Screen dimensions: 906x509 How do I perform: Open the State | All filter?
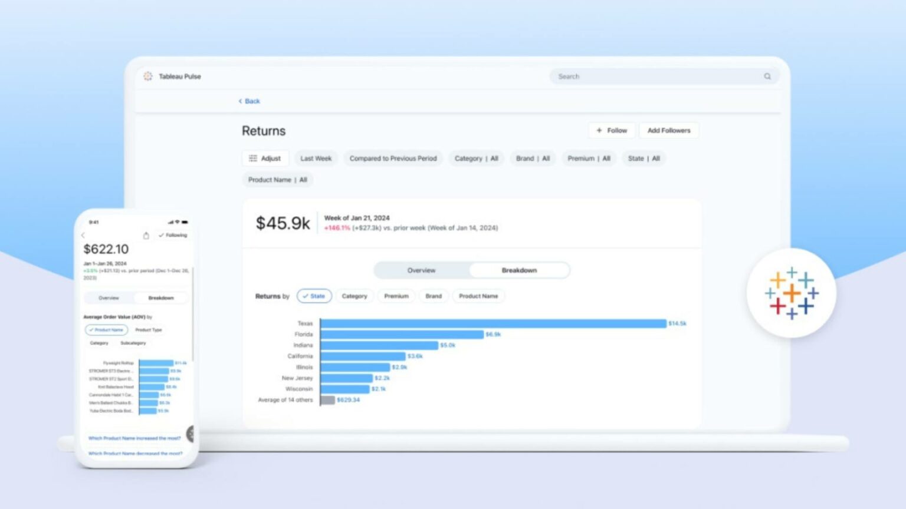pyautogui.click(x=643, y=158)
